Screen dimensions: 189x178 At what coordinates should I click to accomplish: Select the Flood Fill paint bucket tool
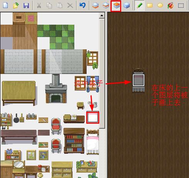[171, 5]
